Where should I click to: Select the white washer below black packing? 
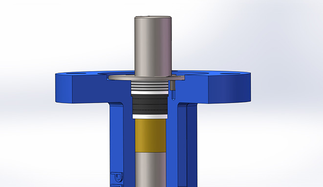150,116
